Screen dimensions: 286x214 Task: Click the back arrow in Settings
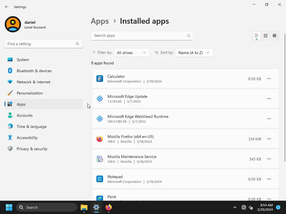tap(7, 7)
